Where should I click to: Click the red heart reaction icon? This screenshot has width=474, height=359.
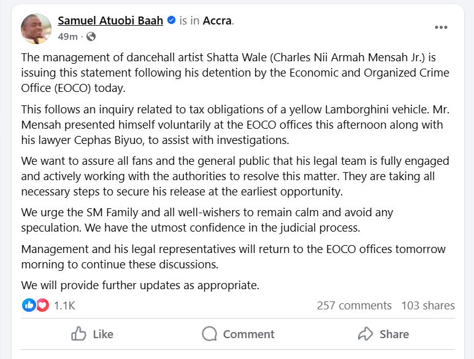click(x=42, y=305)
